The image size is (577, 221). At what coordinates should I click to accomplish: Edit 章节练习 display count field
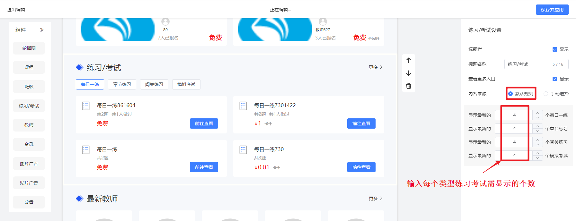coord(514,129)
